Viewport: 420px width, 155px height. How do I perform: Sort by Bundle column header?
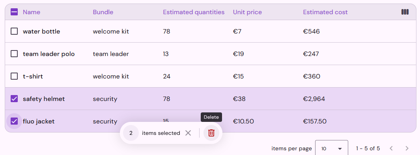(x=103, y=12)
